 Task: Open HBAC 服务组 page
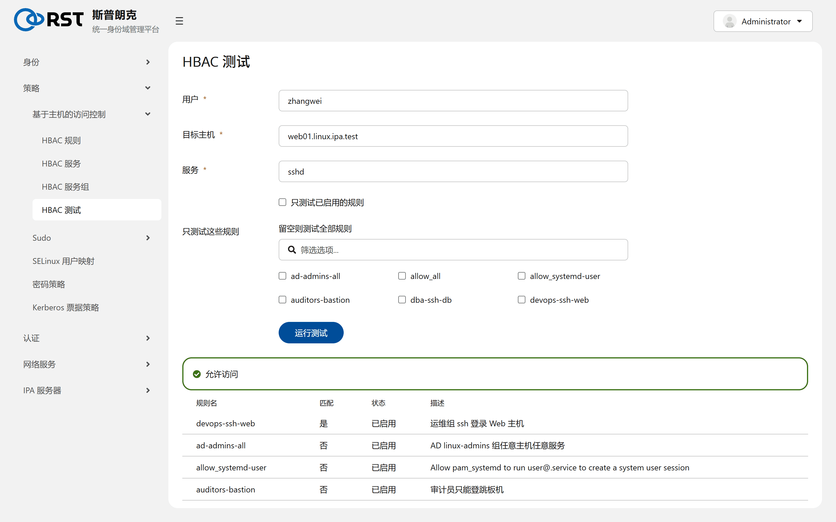(97, 187)
